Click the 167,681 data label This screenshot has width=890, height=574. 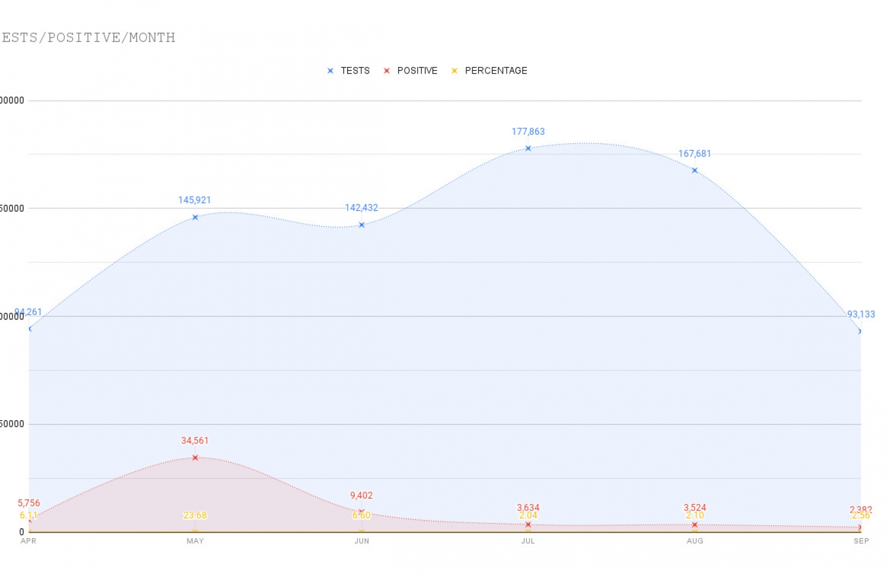pos(695,154)
